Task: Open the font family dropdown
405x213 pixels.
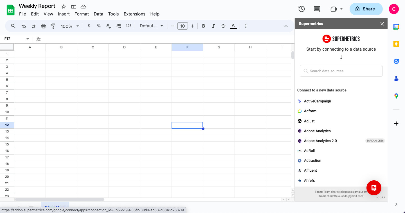Action: coord(151,26)
